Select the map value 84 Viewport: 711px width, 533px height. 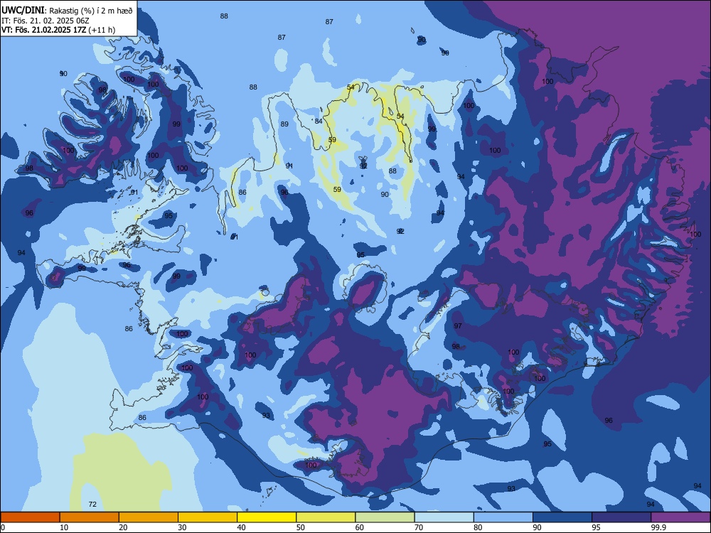[x=319, y=121]
